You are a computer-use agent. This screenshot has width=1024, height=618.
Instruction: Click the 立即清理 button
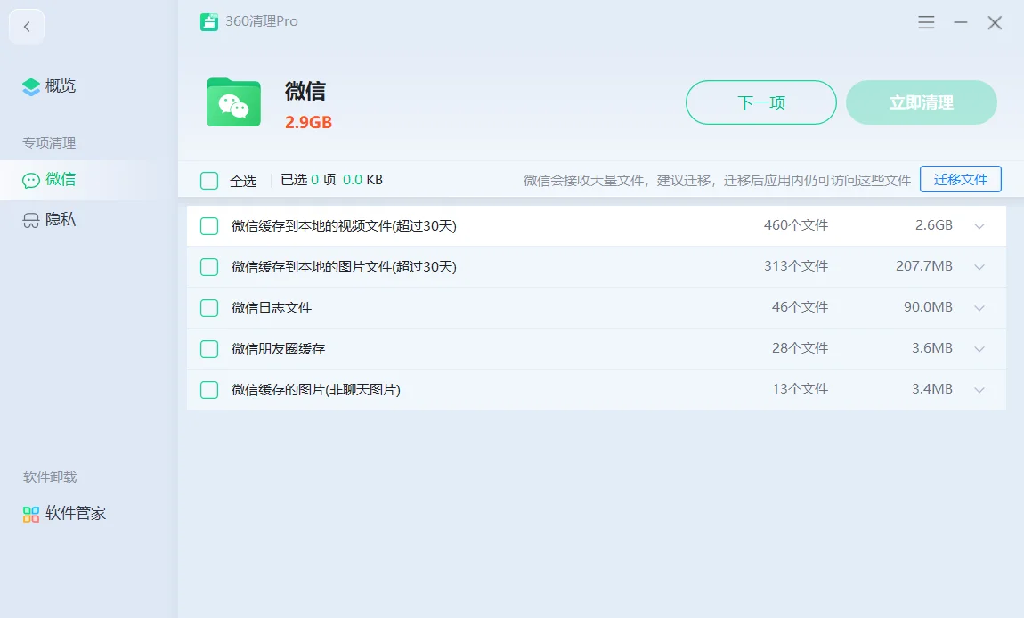coord(921,102)
